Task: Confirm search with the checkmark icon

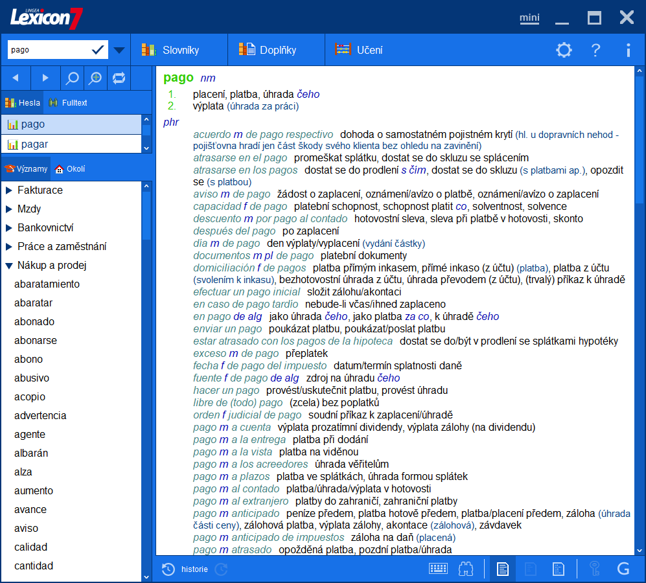Action: pos(98,50)
